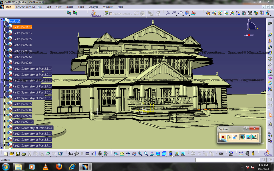Open the Formula f(x) tool
The height and width of the screenshot is (171, 274).
70,154
